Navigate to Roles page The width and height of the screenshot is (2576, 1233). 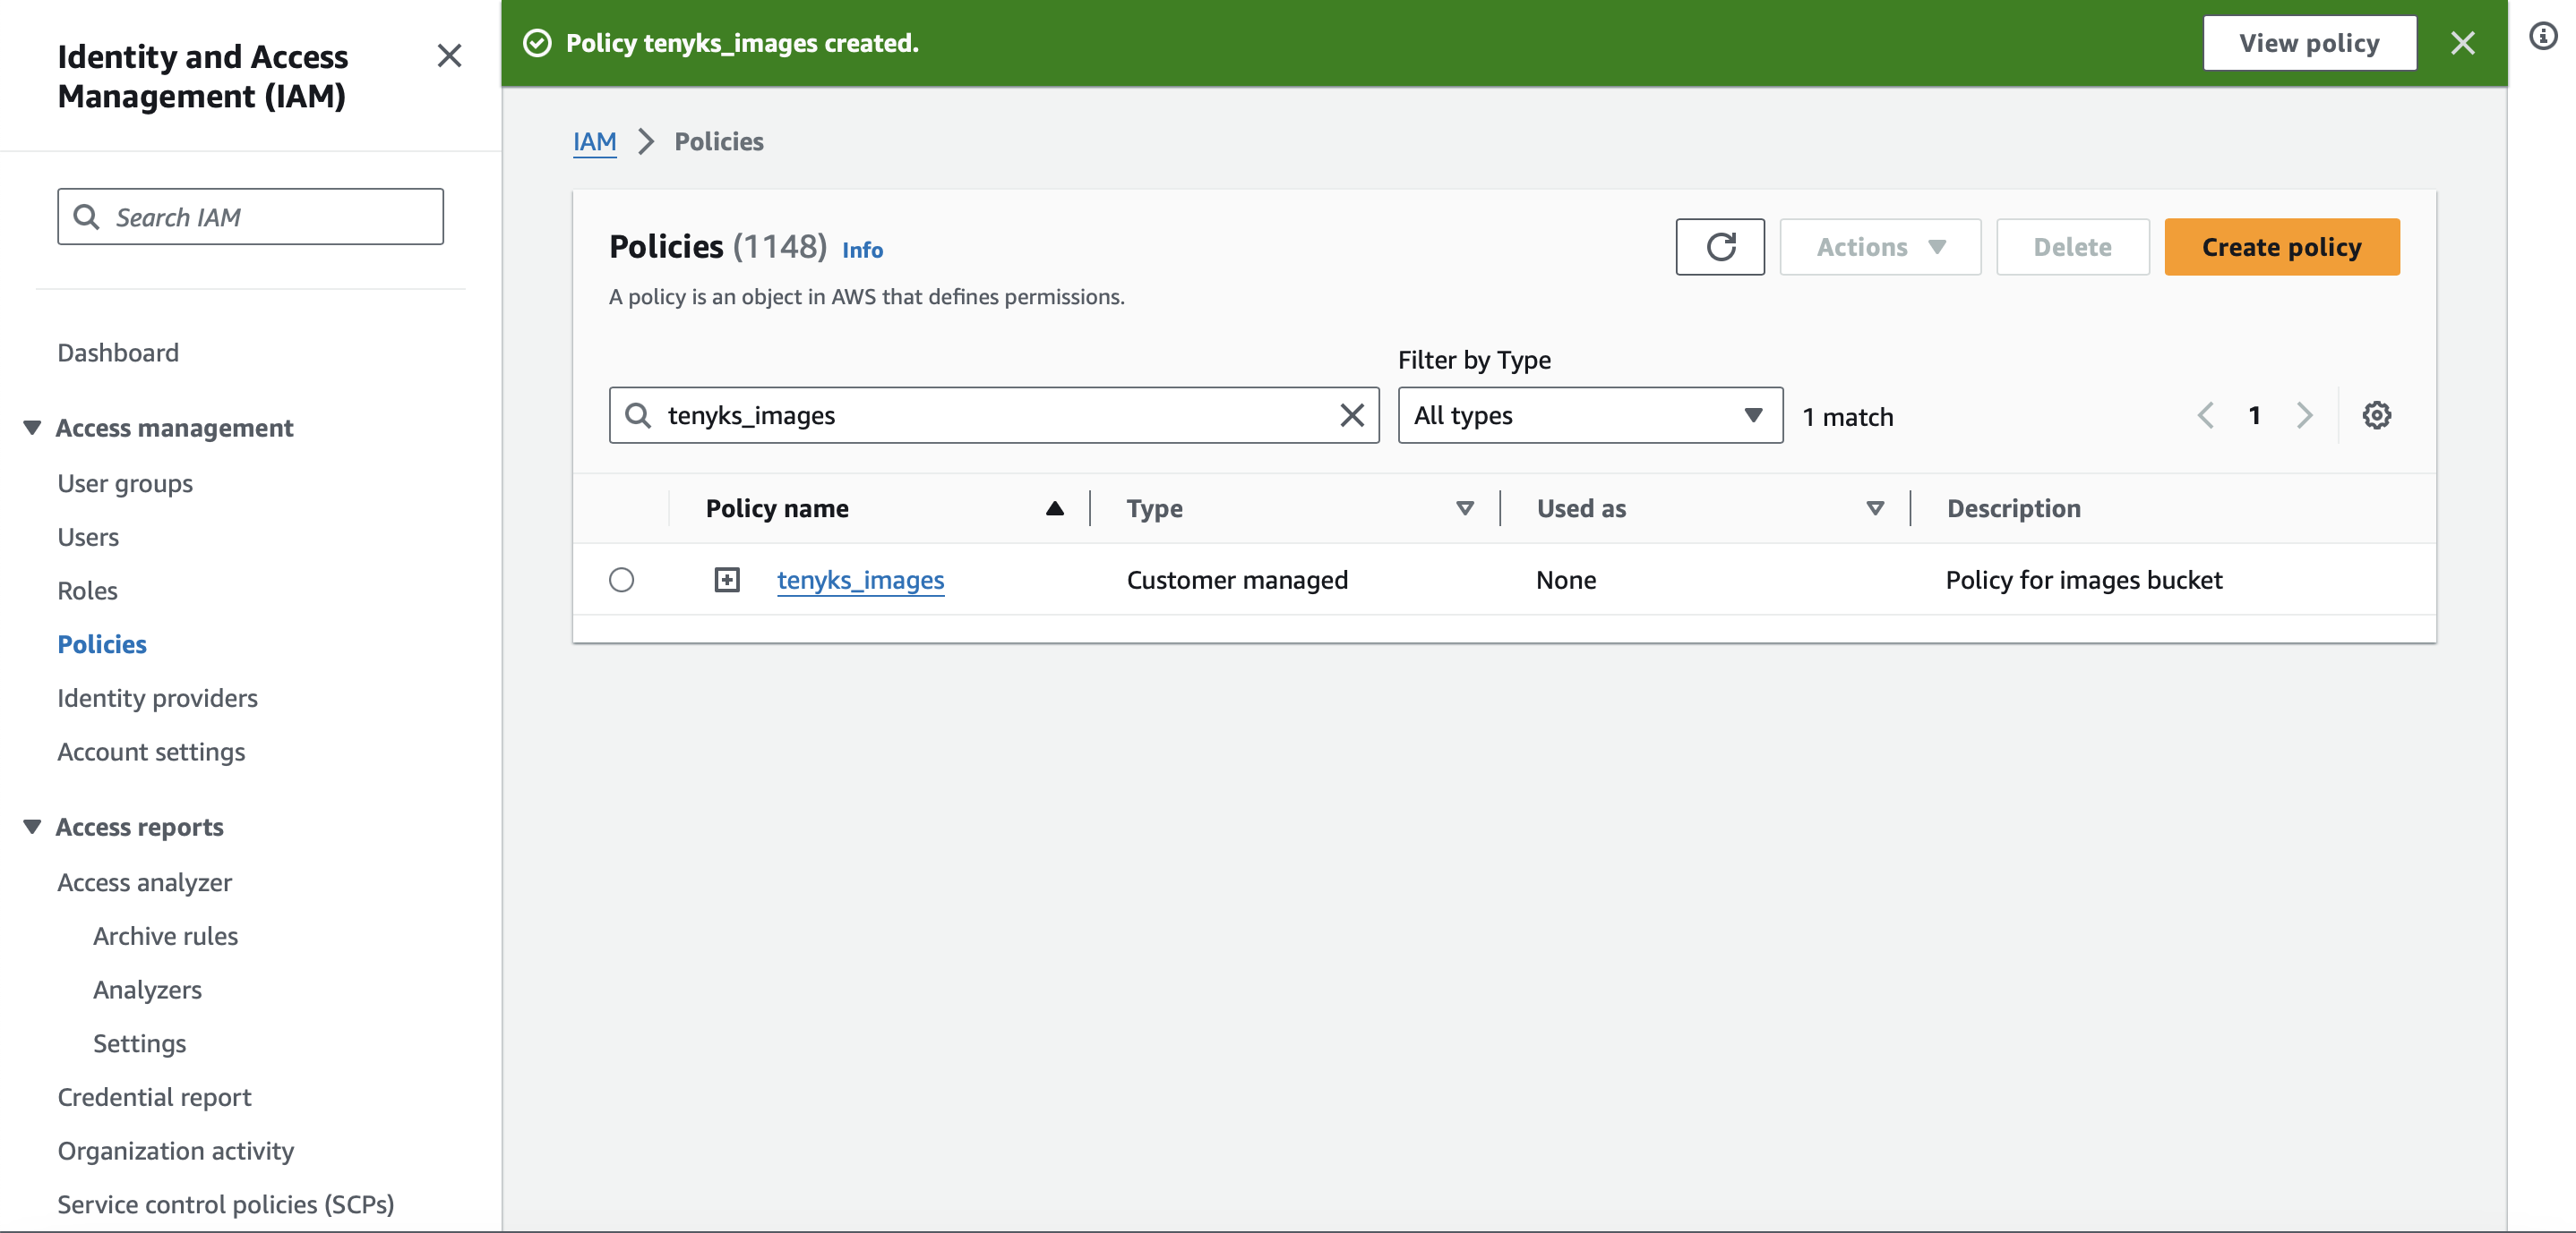pos(87,591)
